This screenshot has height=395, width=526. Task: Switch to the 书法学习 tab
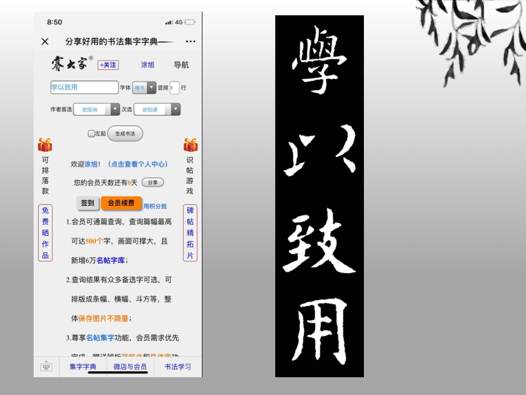click(178, 367)
